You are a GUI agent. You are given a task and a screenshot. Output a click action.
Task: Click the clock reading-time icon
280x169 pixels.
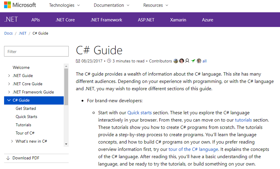tap(109, 61)
